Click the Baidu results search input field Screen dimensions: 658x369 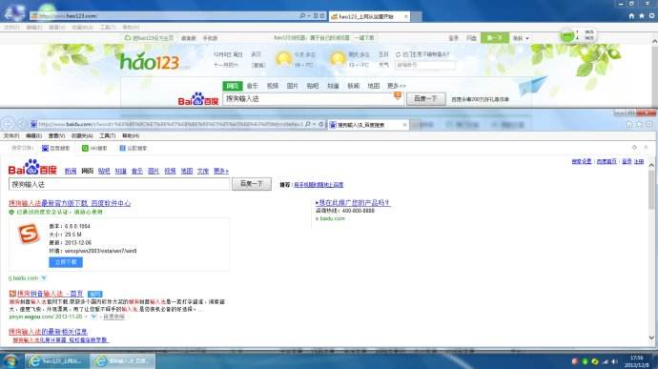(119, 184)
